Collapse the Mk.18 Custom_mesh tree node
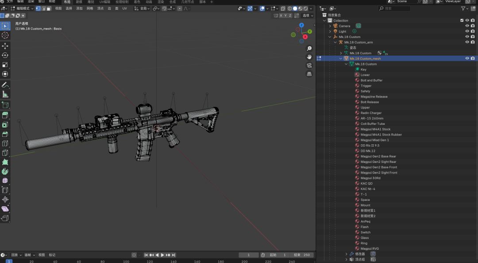Image resolution: width=478 pixels, height=263 pixels. click(341, 59)
